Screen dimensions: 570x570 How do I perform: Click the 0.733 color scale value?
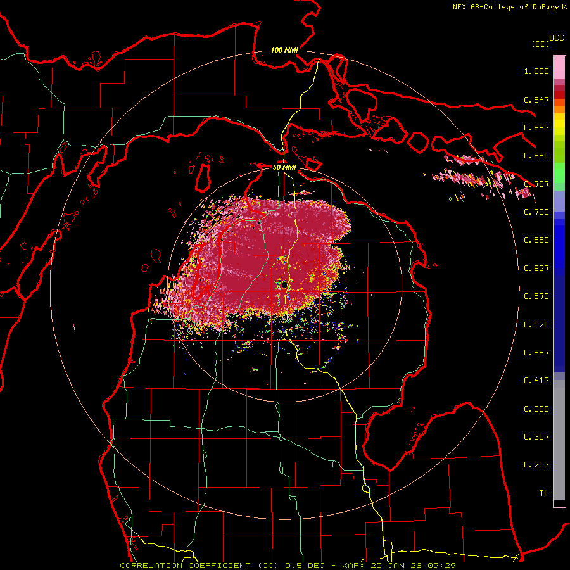536,212
